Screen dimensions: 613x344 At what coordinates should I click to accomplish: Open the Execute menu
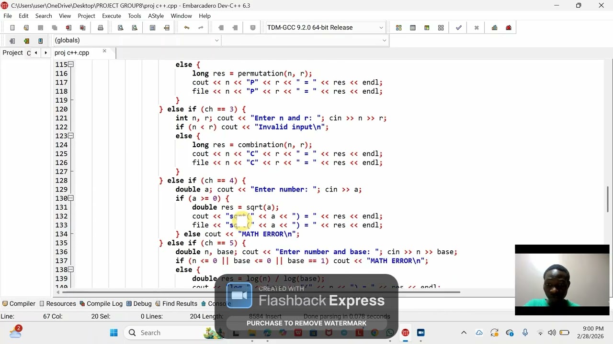pos(112,16)
